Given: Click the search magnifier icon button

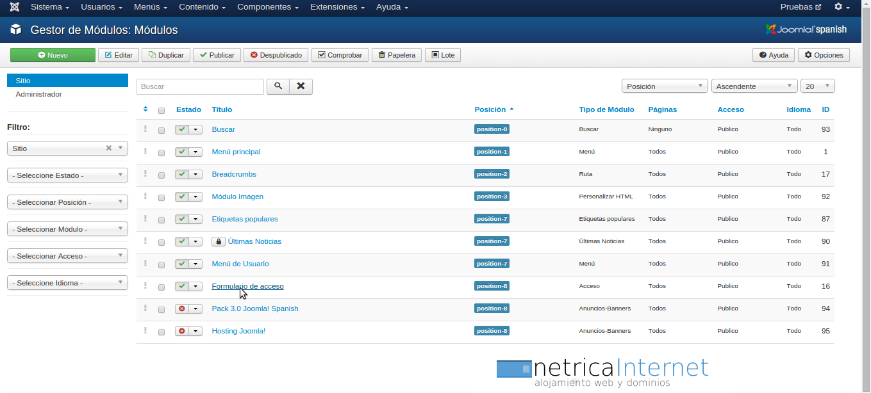Looking at the screenshot, I should click(x=278, y=86).
